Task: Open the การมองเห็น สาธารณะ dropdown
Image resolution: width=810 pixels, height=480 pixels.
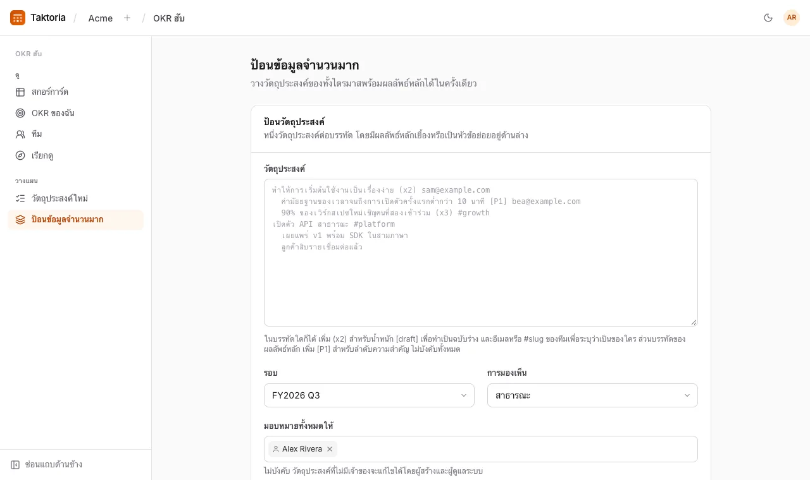Action: pos(592,395)
